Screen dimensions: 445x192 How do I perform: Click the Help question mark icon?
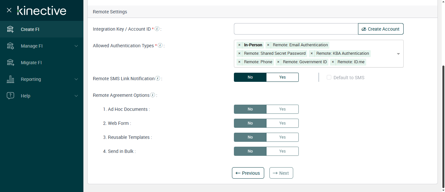(x=10, y=96)
